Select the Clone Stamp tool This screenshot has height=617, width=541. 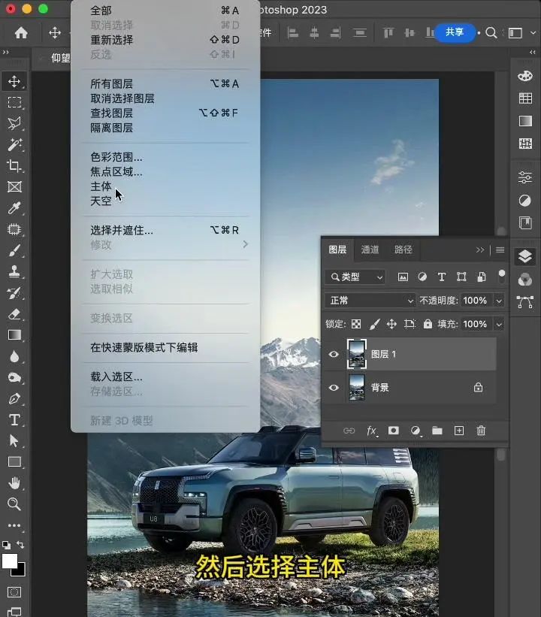(x=14, y=271)
